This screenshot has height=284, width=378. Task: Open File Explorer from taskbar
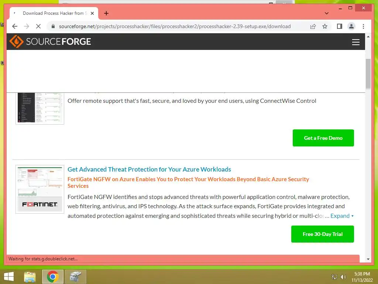pyautogui.click(x=30, y=277)
